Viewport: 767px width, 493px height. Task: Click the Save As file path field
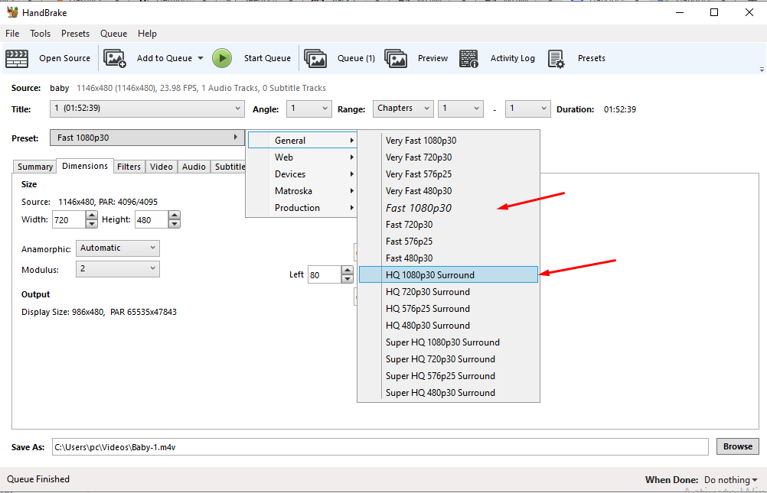[380, 446]
